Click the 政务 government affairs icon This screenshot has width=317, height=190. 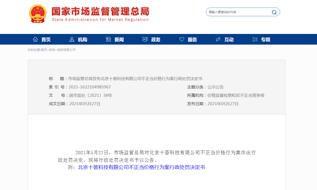145,39
